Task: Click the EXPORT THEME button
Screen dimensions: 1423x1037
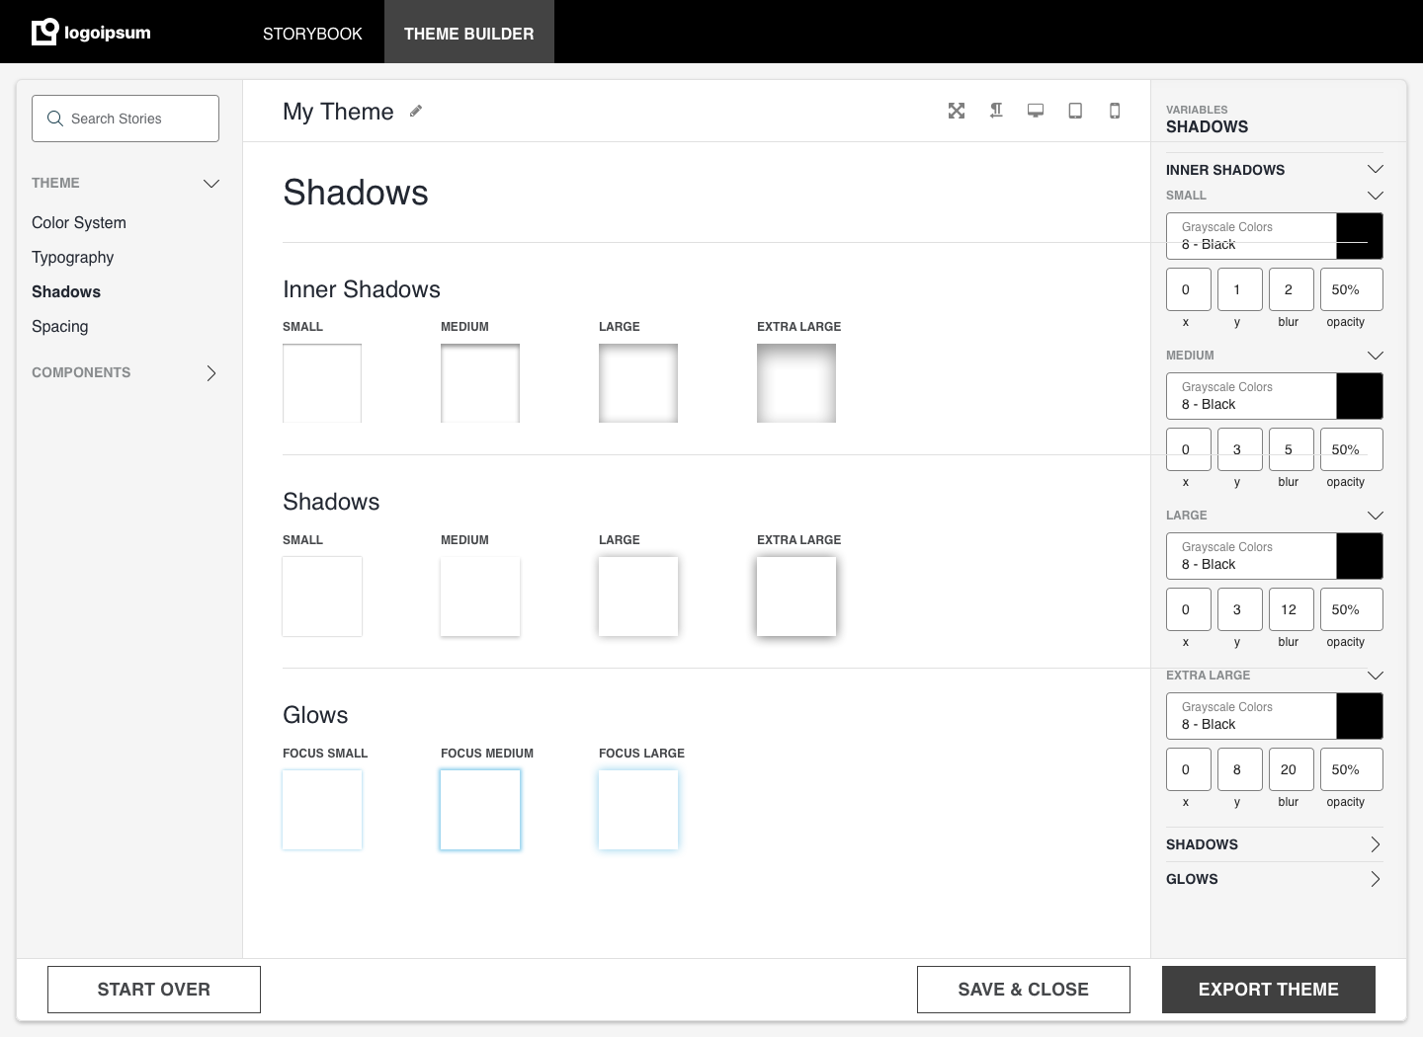Action: 1268,989
